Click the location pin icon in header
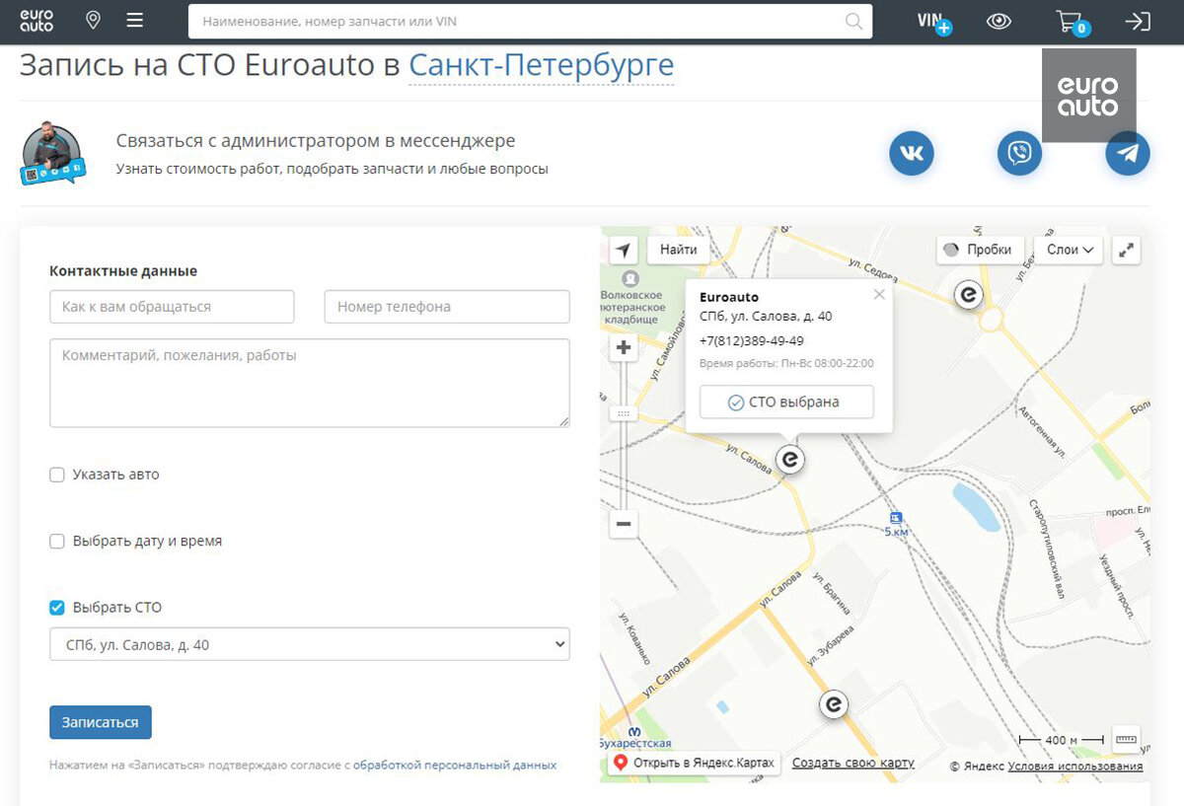The width and height of the screenshot is (1184, 806). (x=93, y=21)
